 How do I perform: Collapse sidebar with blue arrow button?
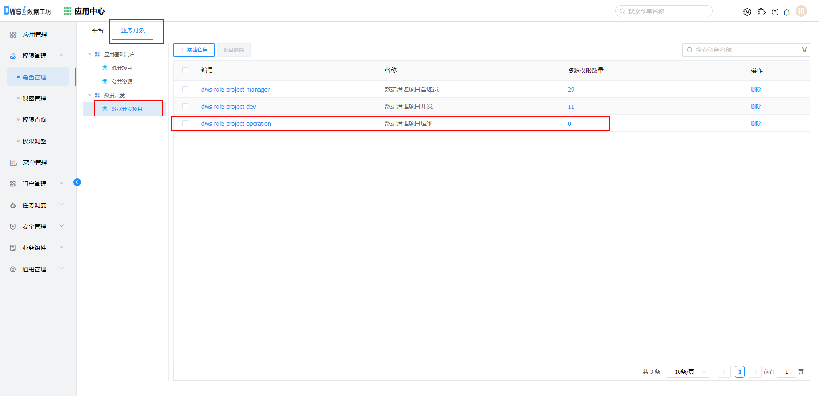pyautogui.click(x=77, y=182)
